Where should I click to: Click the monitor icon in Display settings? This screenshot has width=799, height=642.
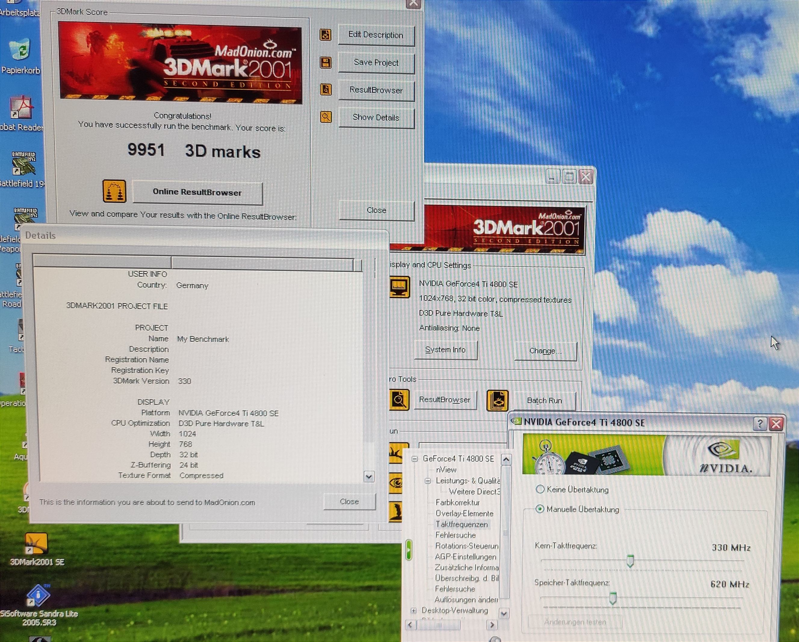(400, 287)
